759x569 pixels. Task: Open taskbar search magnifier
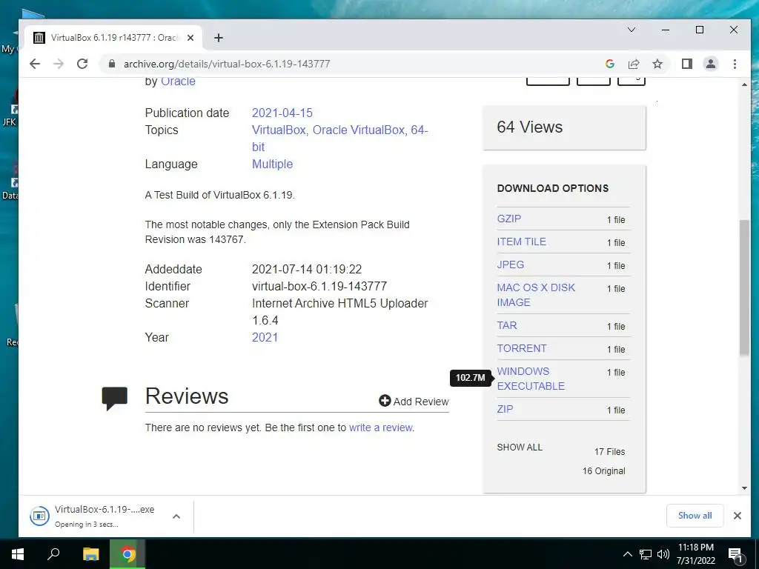[x=53, y=554]
